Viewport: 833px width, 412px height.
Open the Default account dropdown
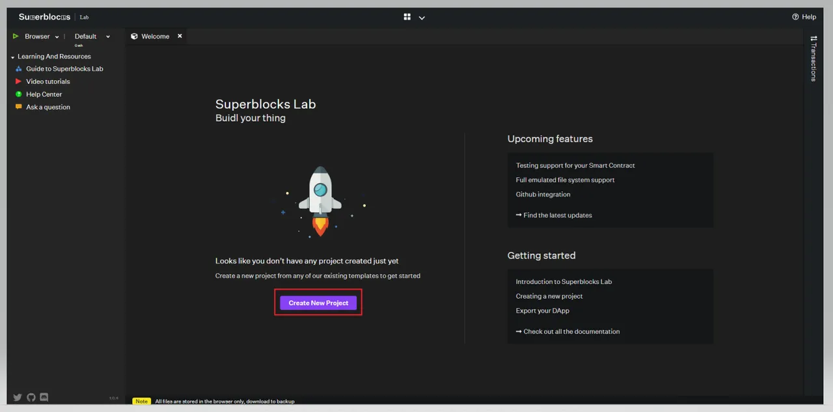click(92, 36)
